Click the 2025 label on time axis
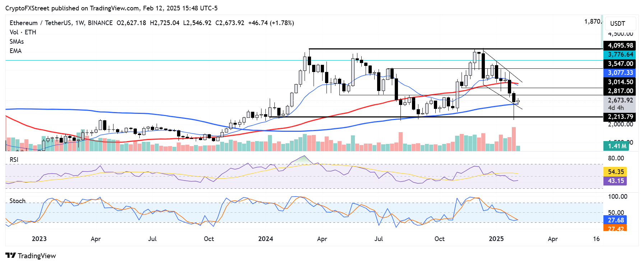Image resolution: width=644 pixels, height=265 pixels. click(496, 239)
